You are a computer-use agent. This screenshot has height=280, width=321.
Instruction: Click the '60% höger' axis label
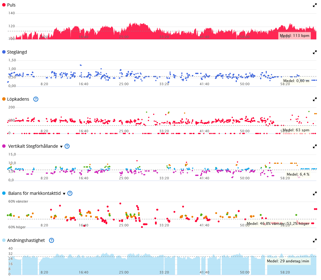point(17,227)
